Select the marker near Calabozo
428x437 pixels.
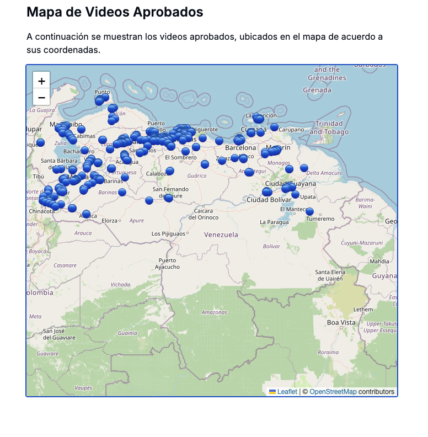(170, 171)
